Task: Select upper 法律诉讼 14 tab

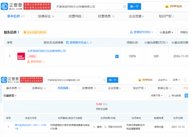Action: click(46, 16)
